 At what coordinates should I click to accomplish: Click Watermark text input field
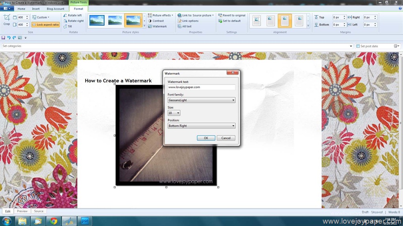[x=201, y=87]
